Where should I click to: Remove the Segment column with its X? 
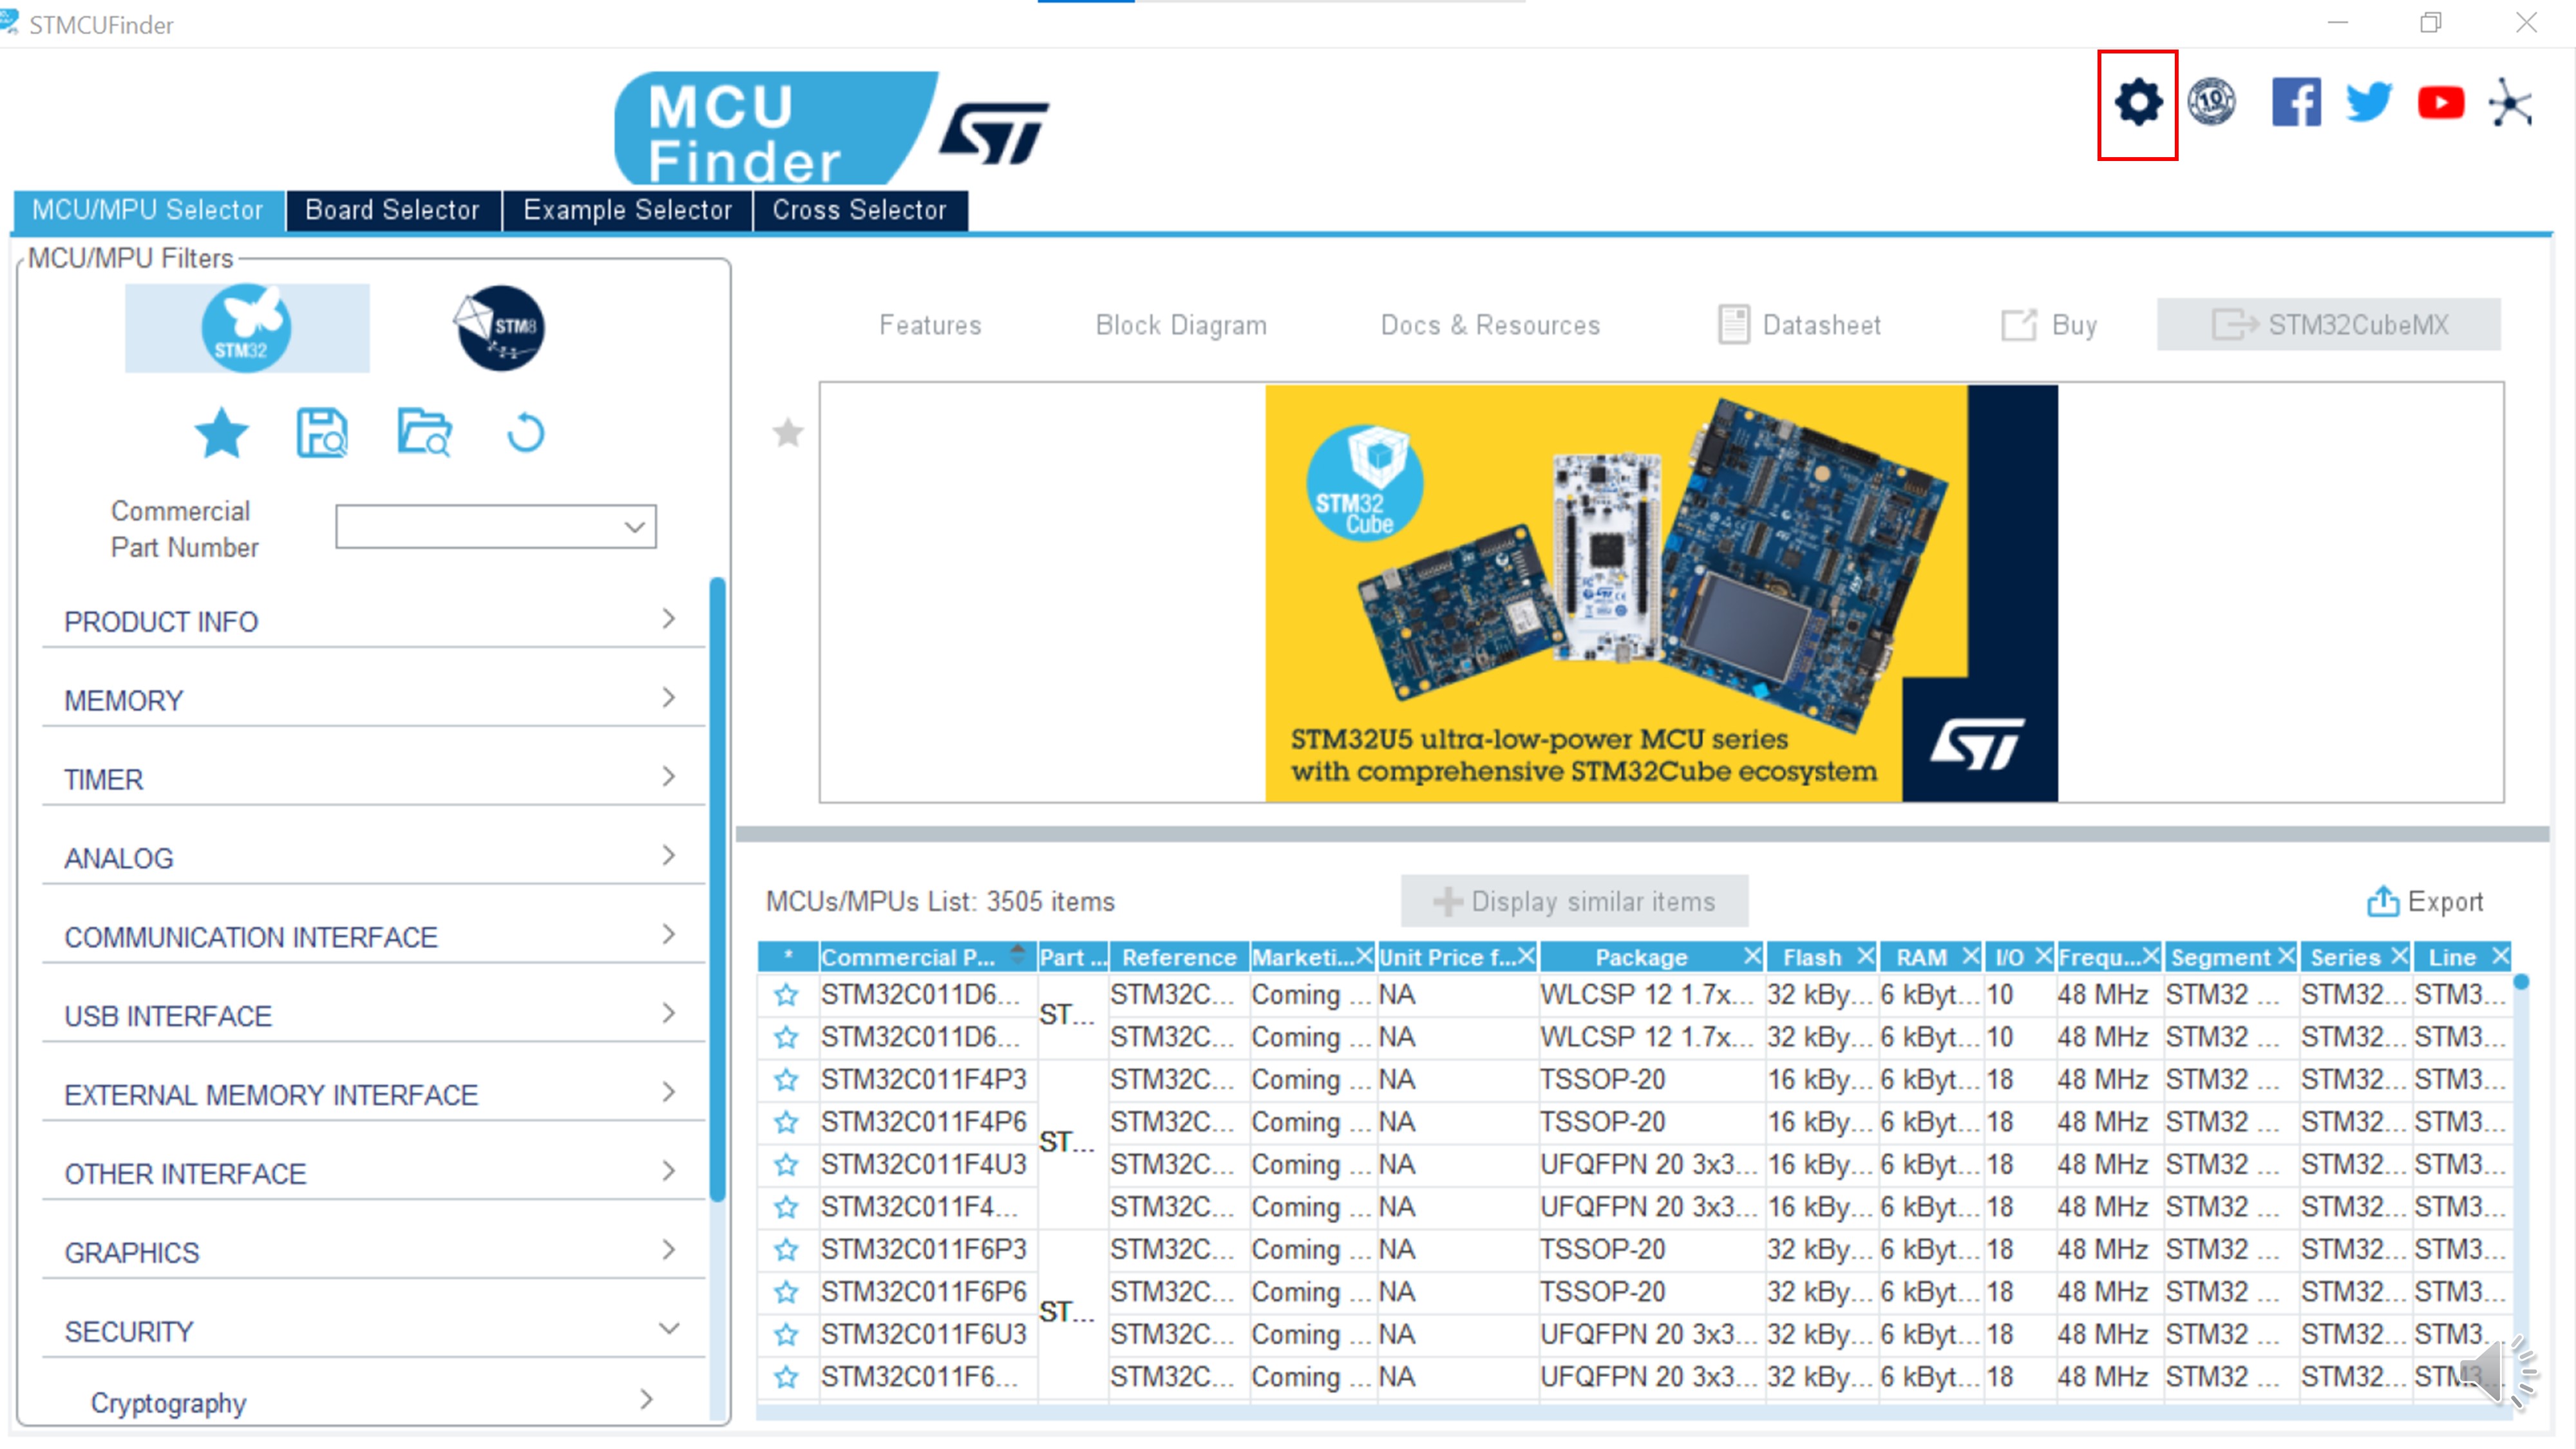2286,956
